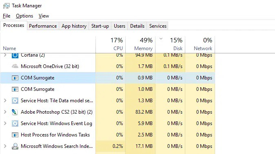The height and width of the screenshot is (154, 275).
Task: Expand Service Host: Tile Data model server
Action: (x=5, y=101)
